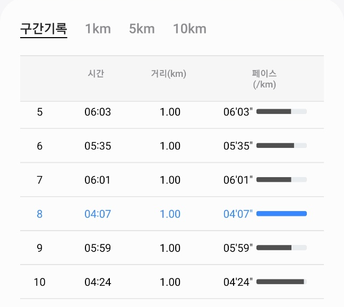Click the pace bar for 04'24"
The image size is (344, 307).
[281, 282]
